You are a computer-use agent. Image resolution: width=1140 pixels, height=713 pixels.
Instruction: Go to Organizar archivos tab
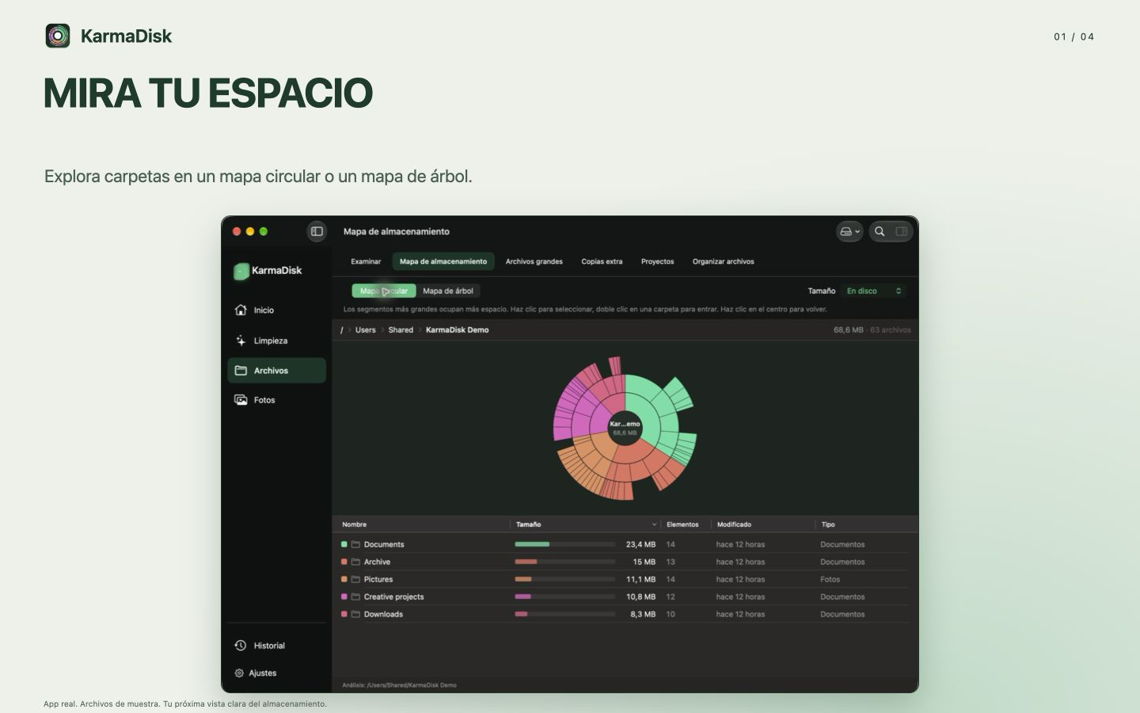coord(724,261)
